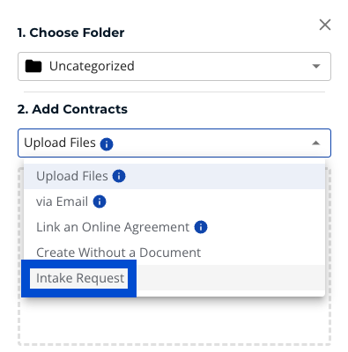Choose Create Without a Document
This screenshot has width=348, height=352.
click(174, 253)
